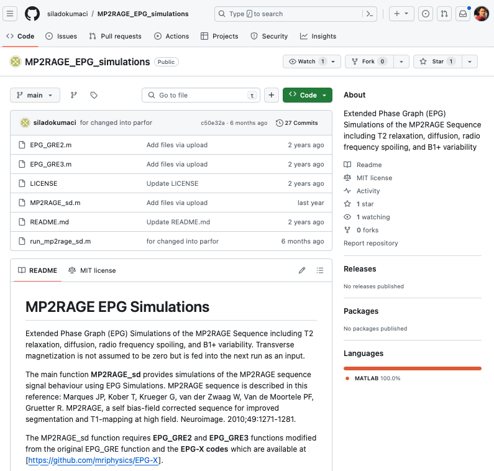
Task: Open README outline list icon
Action: pos(320,270)
